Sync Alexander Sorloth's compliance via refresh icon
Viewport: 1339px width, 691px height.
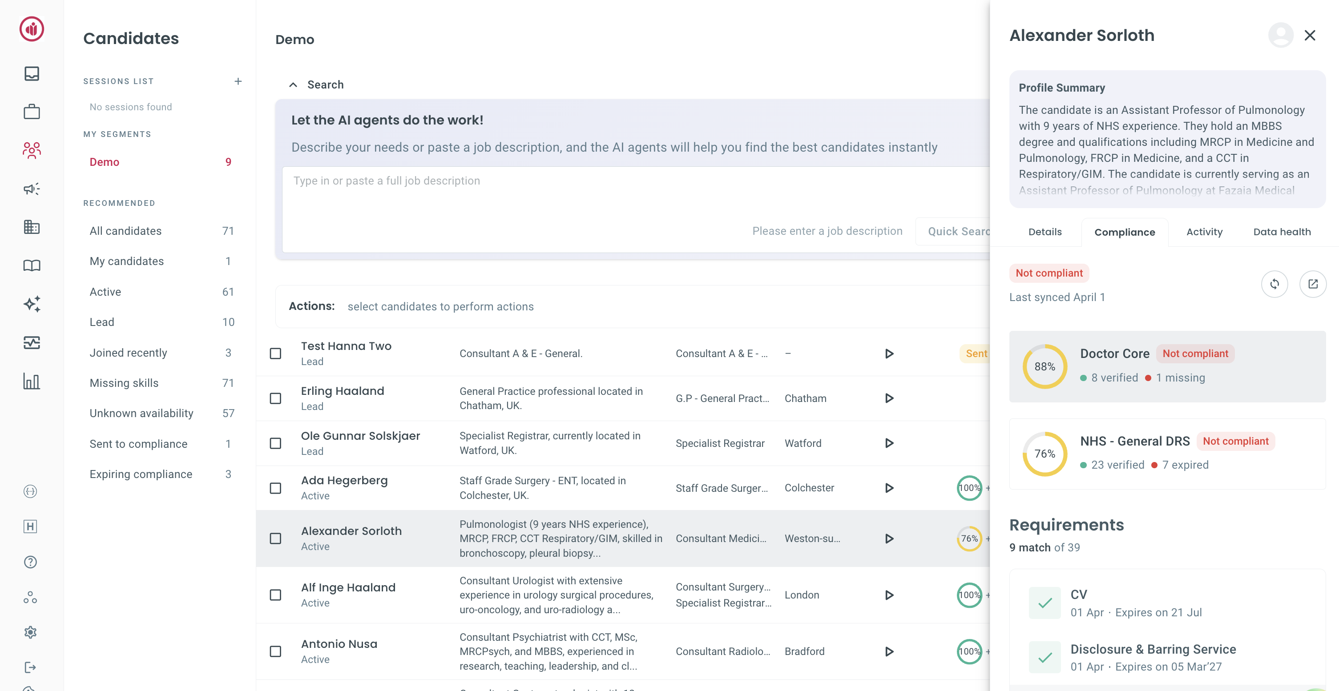(x=1274, y=284)
